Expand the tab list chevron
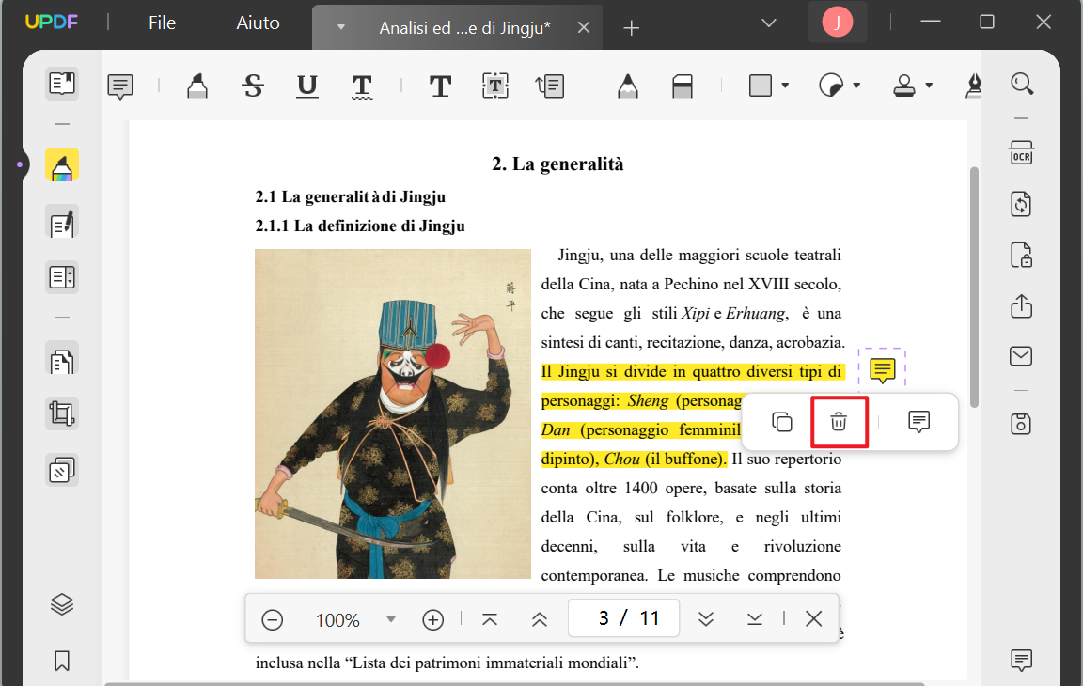This screenshot has width=1083, height=686. click(x=769, y=23)
